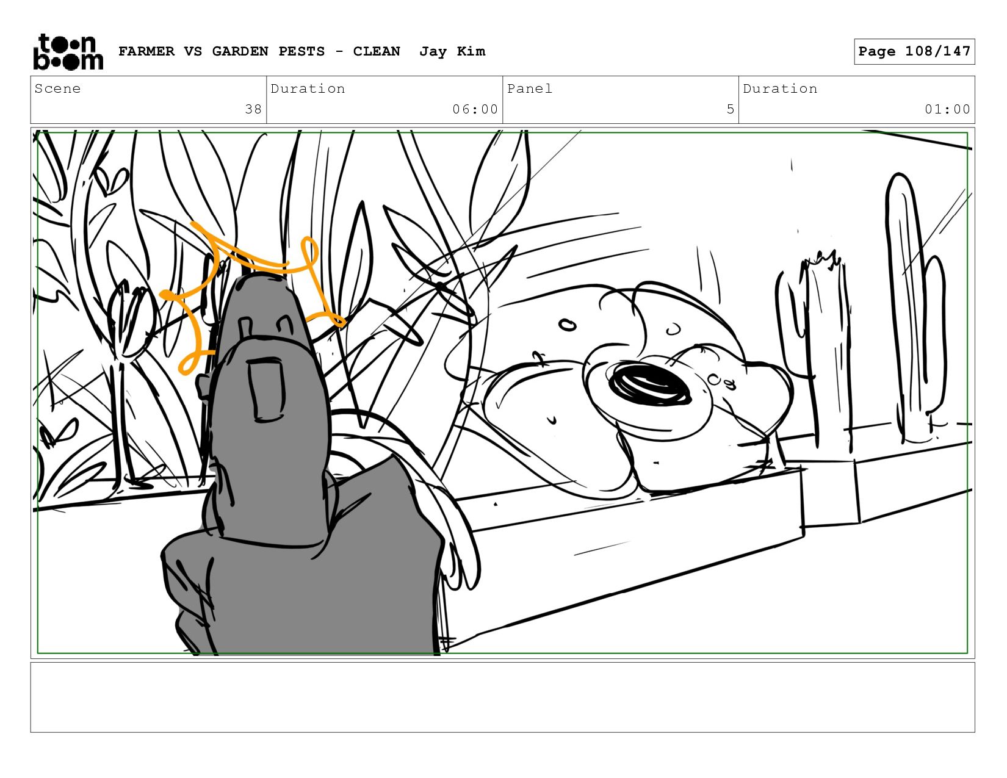Click the project title 'FARMER VS GARDEN PESTS - CLEAN'
Screen dimensions: 1007x778
259,51
